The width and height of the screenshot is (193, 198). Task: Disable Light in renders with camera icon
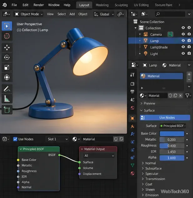tap(189, 53)
